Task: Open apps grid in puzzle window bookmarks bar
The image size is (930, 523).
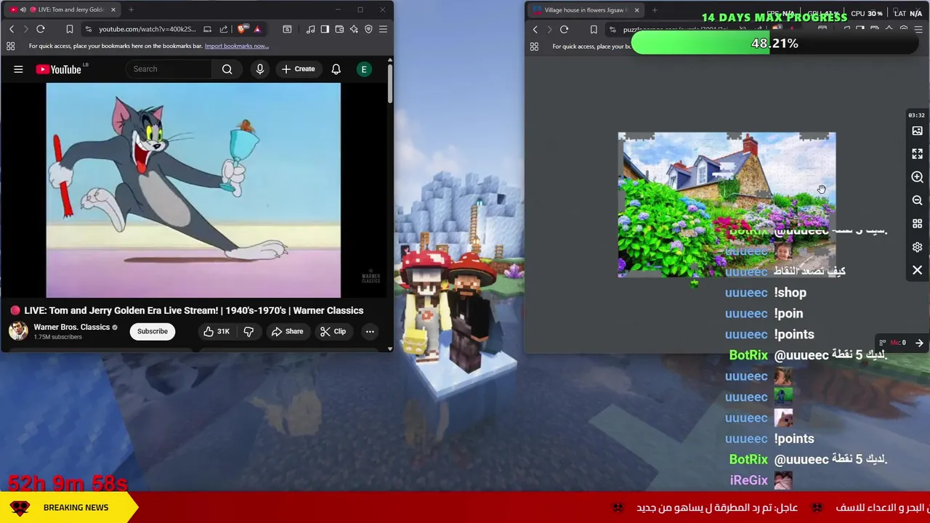Action: pyautogui.click(x=534, y=46)
